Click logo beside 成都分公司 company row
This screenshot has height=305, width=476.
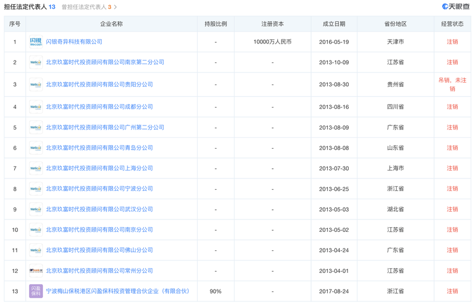click(36, 107)
